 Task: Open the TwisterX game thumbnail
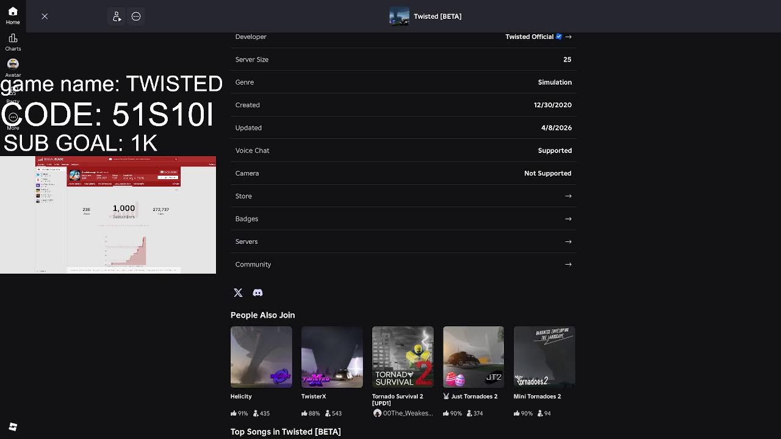tap(332, 357)
